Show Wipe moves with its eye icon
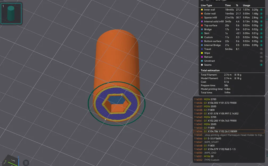This screenshot has height=166, width=268. pyautogui.click(x=261, y=53)
